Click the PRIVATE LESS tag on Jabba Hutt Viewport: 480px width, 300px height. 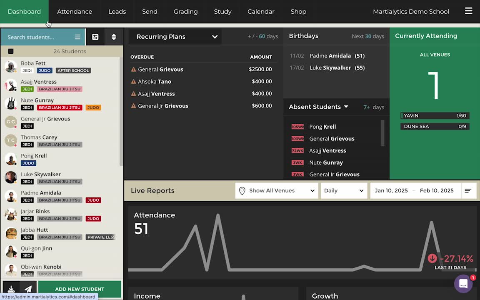click(101, 237)
